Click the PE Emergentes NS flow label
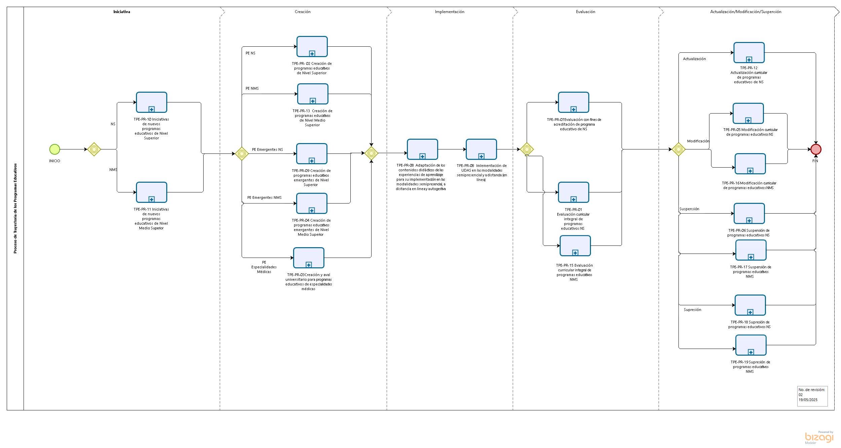This screenshot has height=448, width=841. point(267,149)
